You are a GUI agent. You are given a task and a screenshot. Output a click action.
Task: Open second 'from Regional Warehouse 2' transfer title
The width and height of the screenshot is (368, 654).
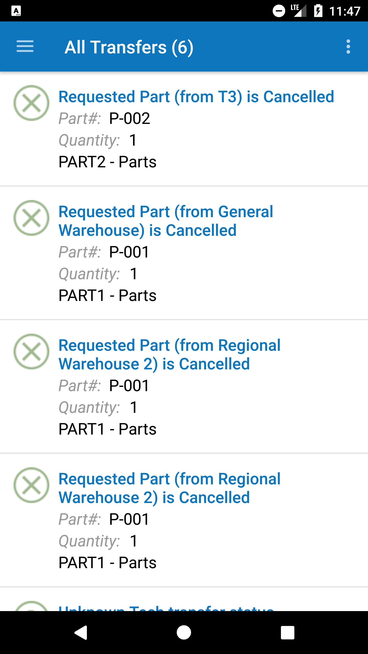[169, 488]
